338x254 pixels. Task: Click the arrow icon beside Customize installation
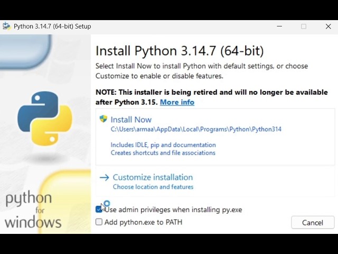click(105, 178)
